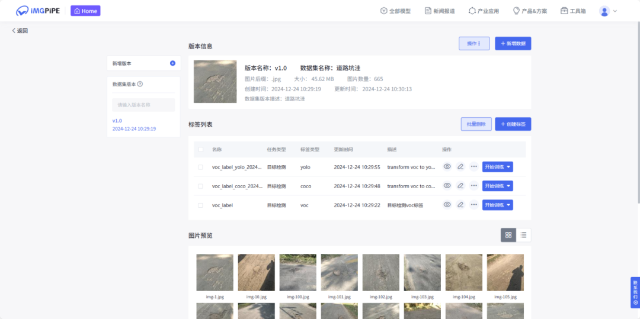Open the 产业应用 menu
This screenshot has height=319, width=640.
(x=484, y=11)
